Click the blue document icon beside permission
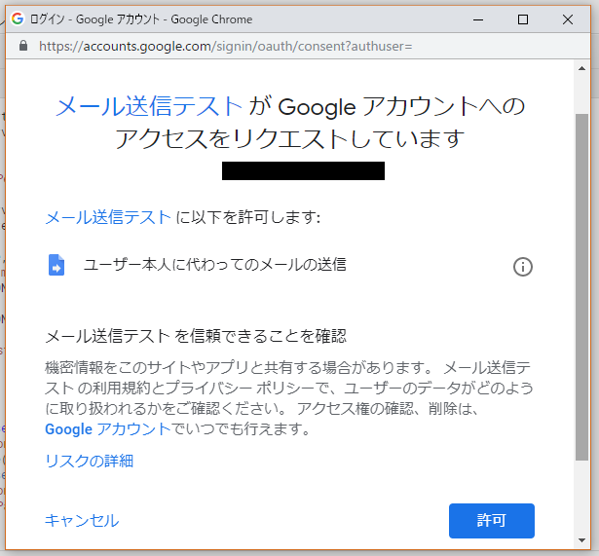This screenshot has height=556, width=599. pyautogui.click(x=56, y=265)
